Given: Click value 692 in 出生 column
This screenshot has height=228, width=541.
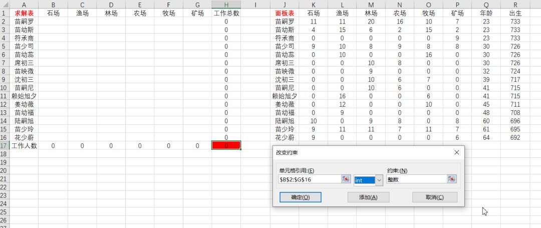Looking at the screenshot, I should point(515,137).
